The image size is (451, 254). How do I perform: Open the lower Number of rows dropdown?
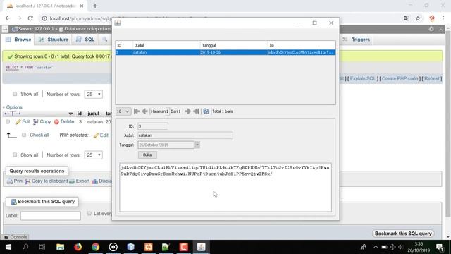[93, 155]
